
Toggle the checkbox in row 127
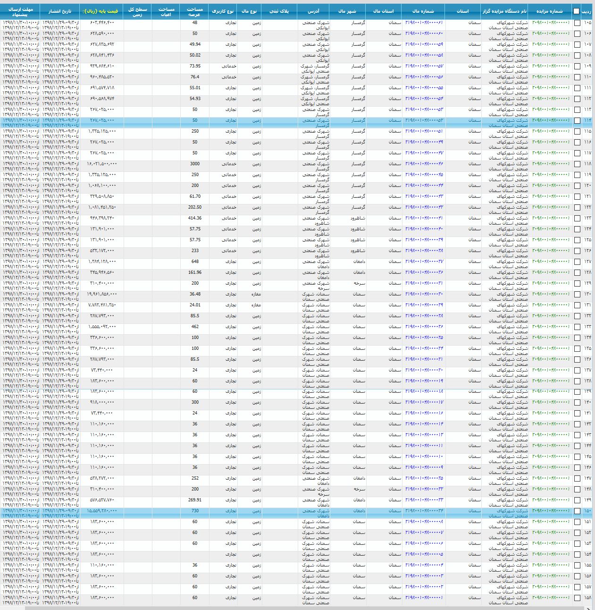point(577,262)
